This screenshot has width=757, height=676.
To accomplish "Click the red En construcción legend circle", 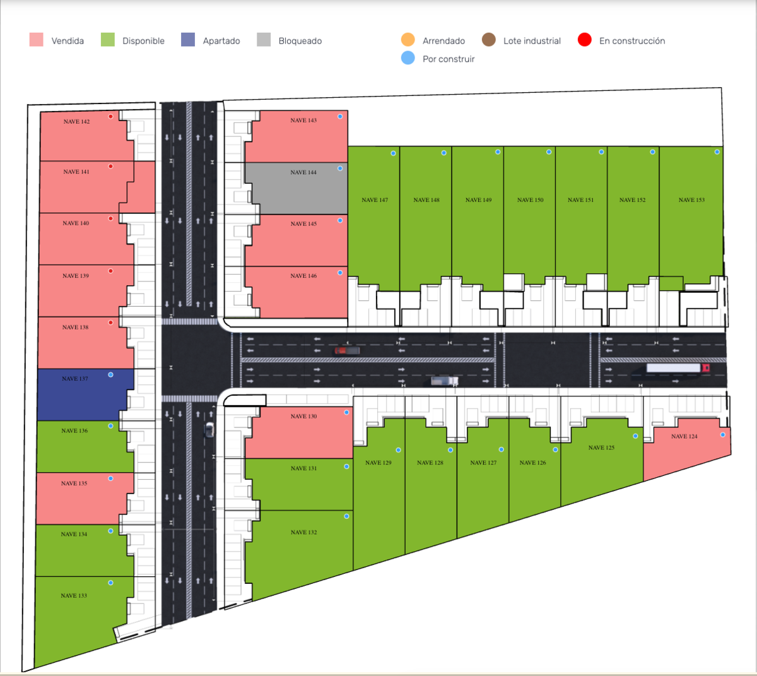I will (585, 40).
